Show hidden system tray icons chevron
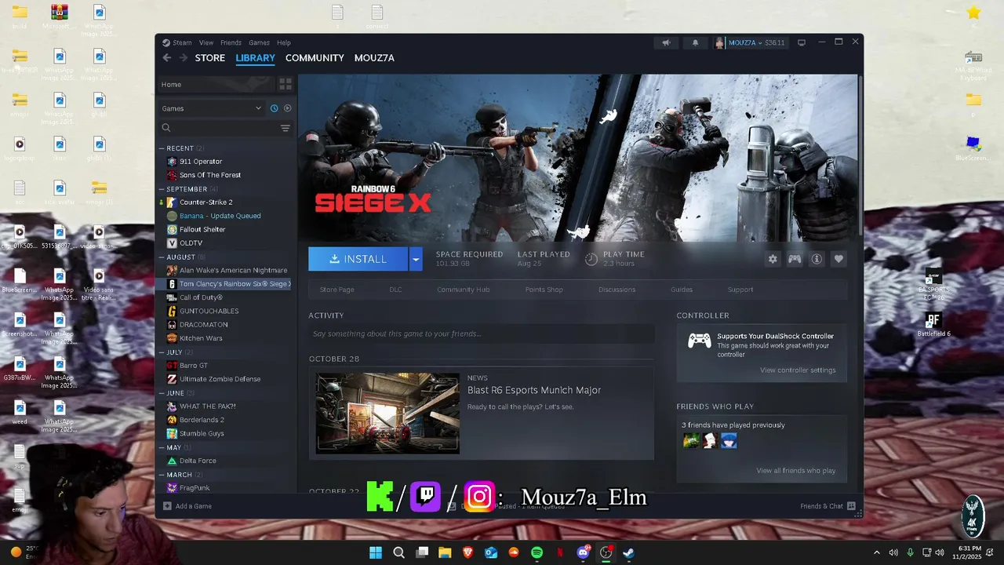This screenshot has width=1004, height=565. point(877,552)
